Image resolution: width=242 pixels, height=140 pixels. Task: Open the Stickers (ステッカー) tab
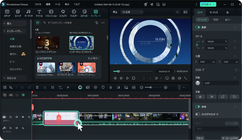click(84, 13)
